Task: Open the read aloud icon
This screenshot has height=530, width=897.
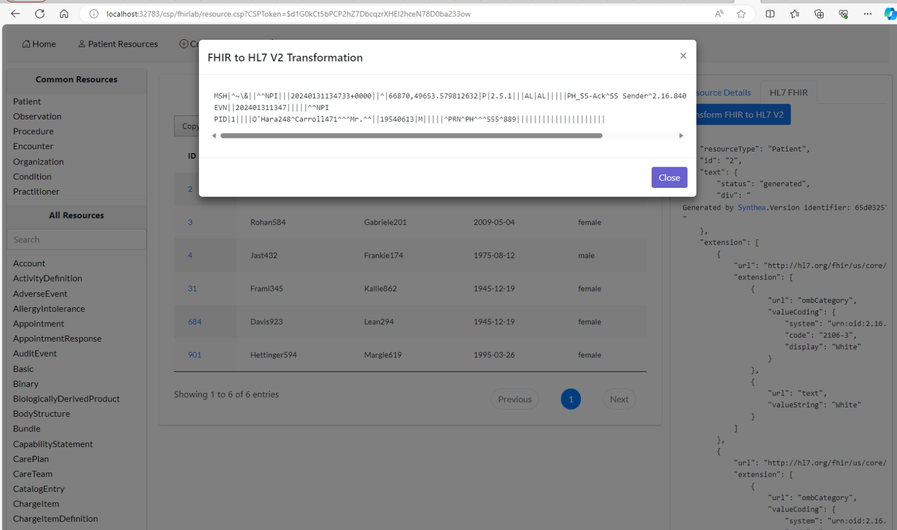Action: (719, 14)
